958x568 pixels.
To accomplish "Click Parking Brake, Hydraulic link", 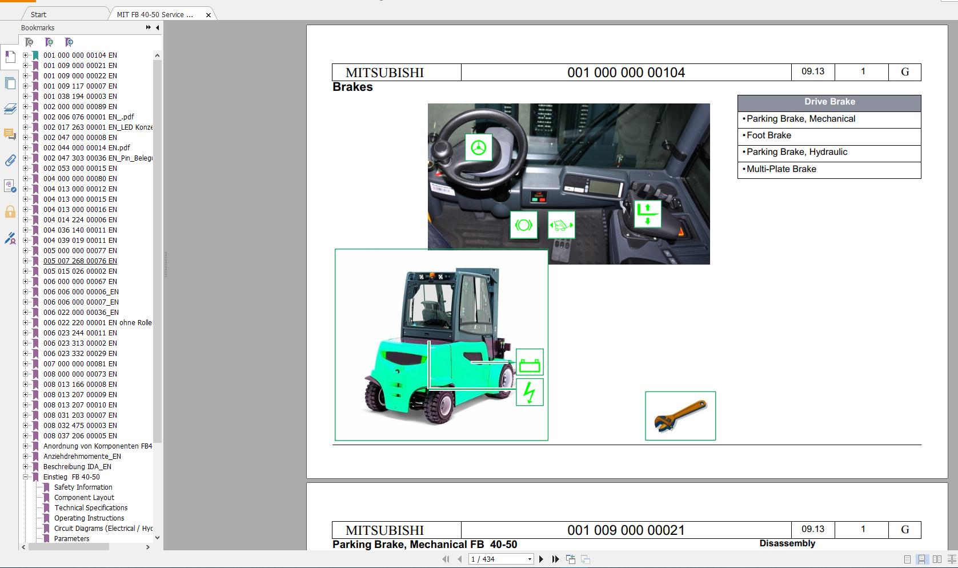I will (x=797, y=152).
